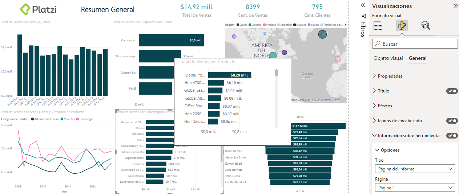Click the 8399 Cant. de Ventas card

(253, 11)
